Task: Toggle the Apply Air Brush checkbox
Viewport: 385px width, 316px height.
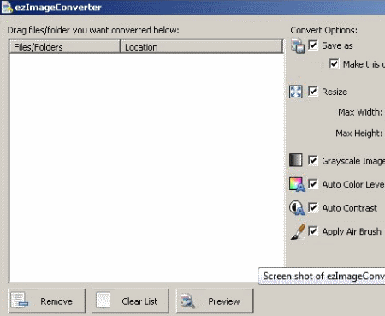Action: tap(313, 231)
